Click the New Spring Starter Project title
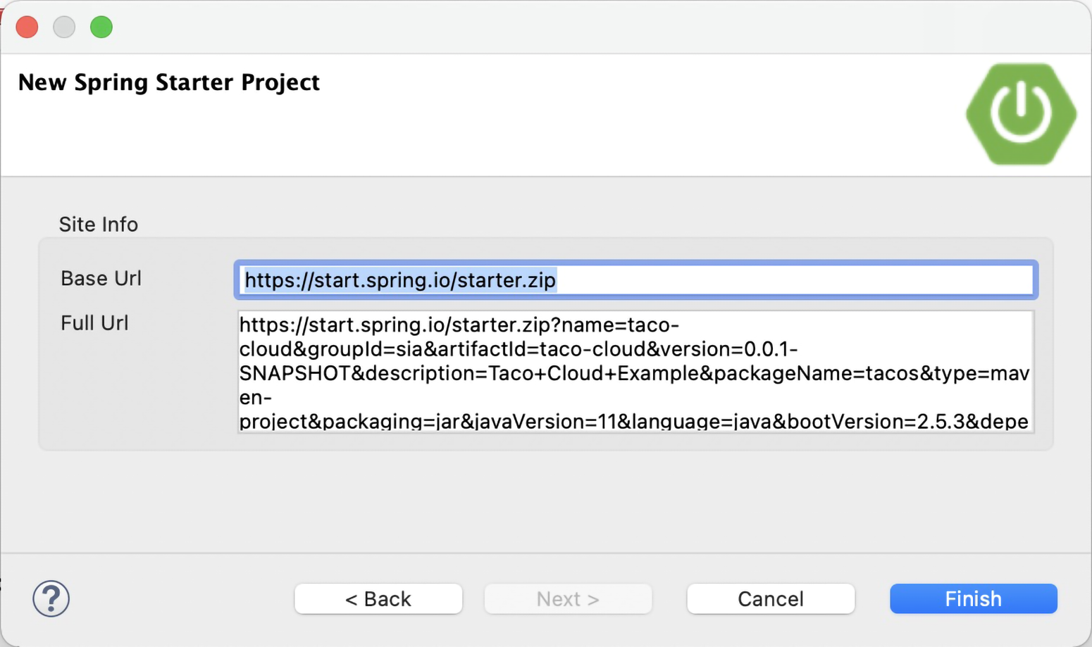The height and width of the screenshot is (647, 1092). click(x=169, y=82)
